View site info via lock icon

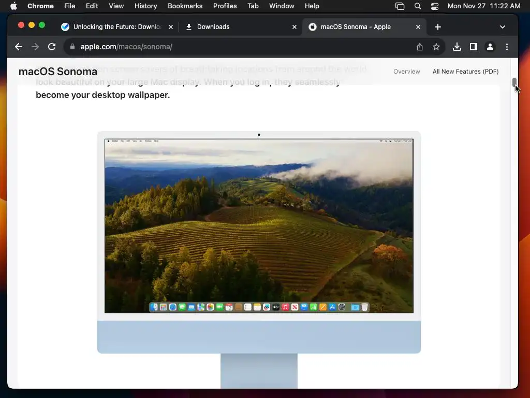72,47
